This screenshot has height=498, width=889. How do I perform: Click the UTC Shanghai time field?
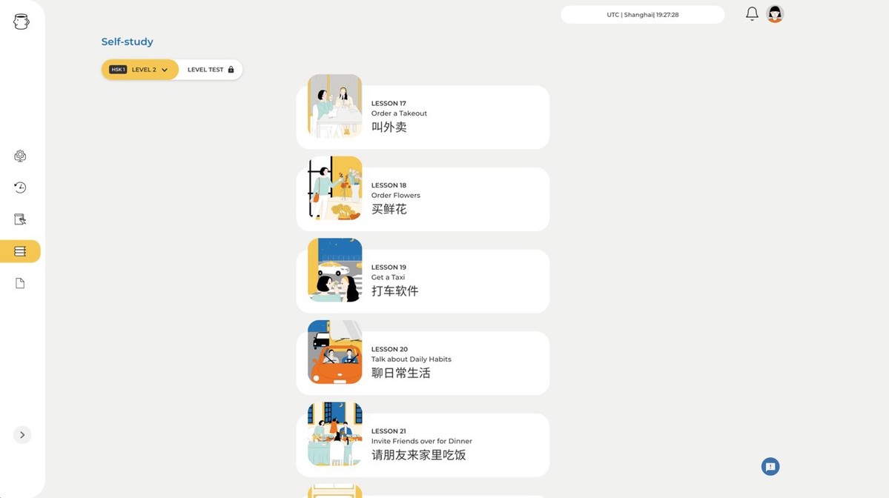[x=642, y=15]
